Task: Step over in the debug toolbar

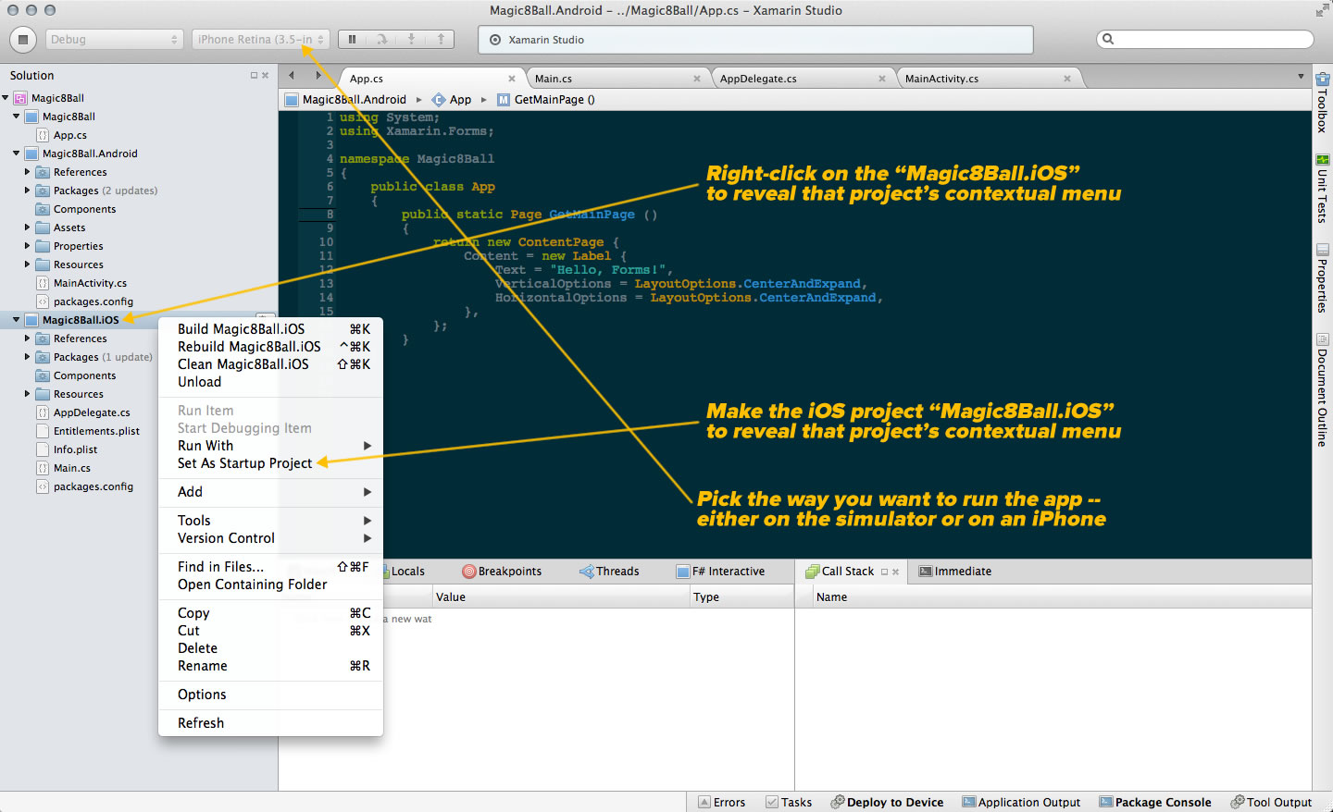Action: [381, 39]
